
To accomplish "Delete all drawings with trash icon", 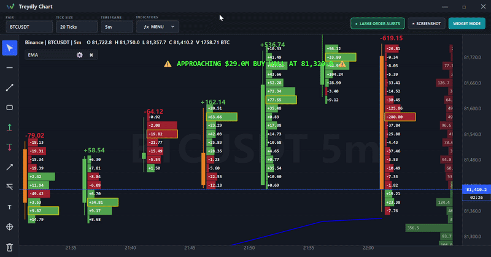I will [x=10, y=247].
